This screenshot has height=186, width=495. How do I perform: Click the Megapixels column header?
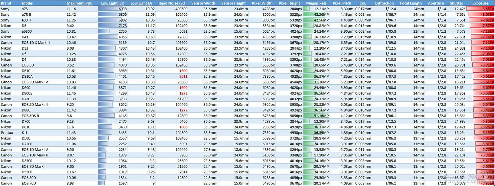(x=316, y=3)
